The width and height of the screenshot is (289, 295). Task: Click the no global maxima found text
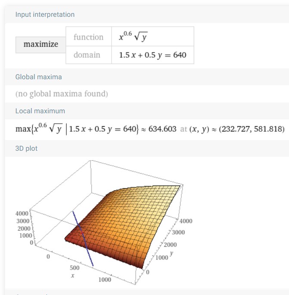(62, 94)
